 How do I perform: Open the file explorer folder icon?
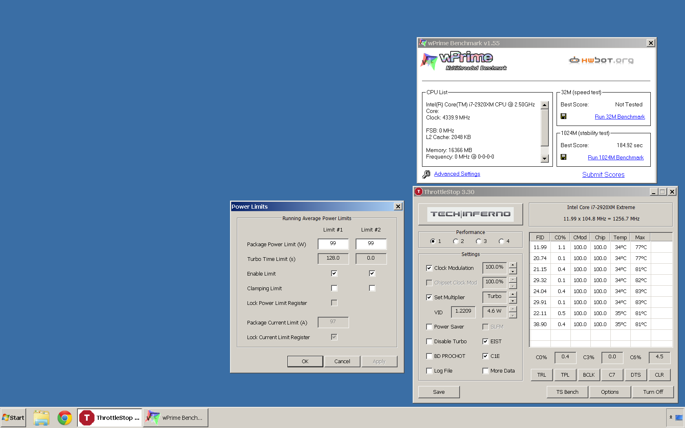(x=41, y=418)
